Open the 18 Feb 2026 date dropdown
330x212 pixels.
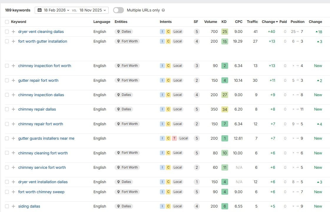pyautogui.click(x=57, y=10)
